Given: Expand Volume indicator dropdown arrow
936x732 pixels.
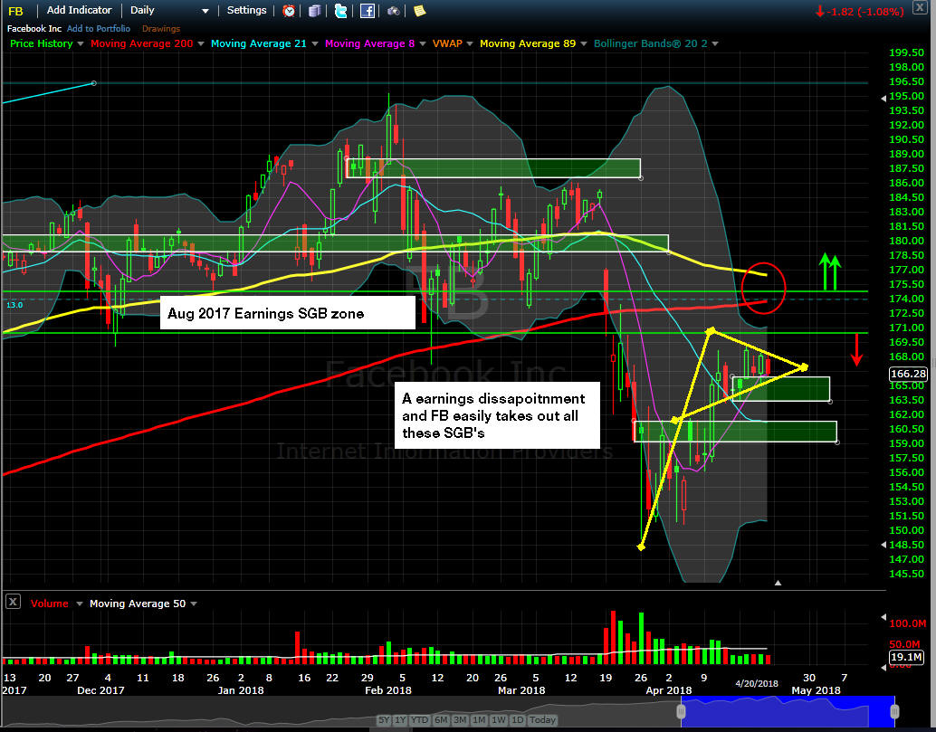Looking at the screenshot, I should [x=80, y=604].
